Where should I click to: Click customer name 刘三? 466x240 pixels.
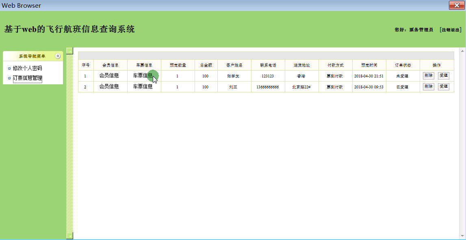tap(233, 87)
